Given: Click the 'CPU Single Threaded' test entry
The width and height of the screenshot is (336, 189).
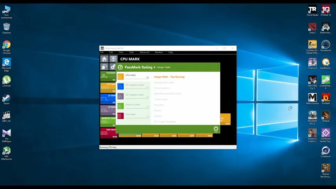Looking at the screenshot, I should [165, 122].
